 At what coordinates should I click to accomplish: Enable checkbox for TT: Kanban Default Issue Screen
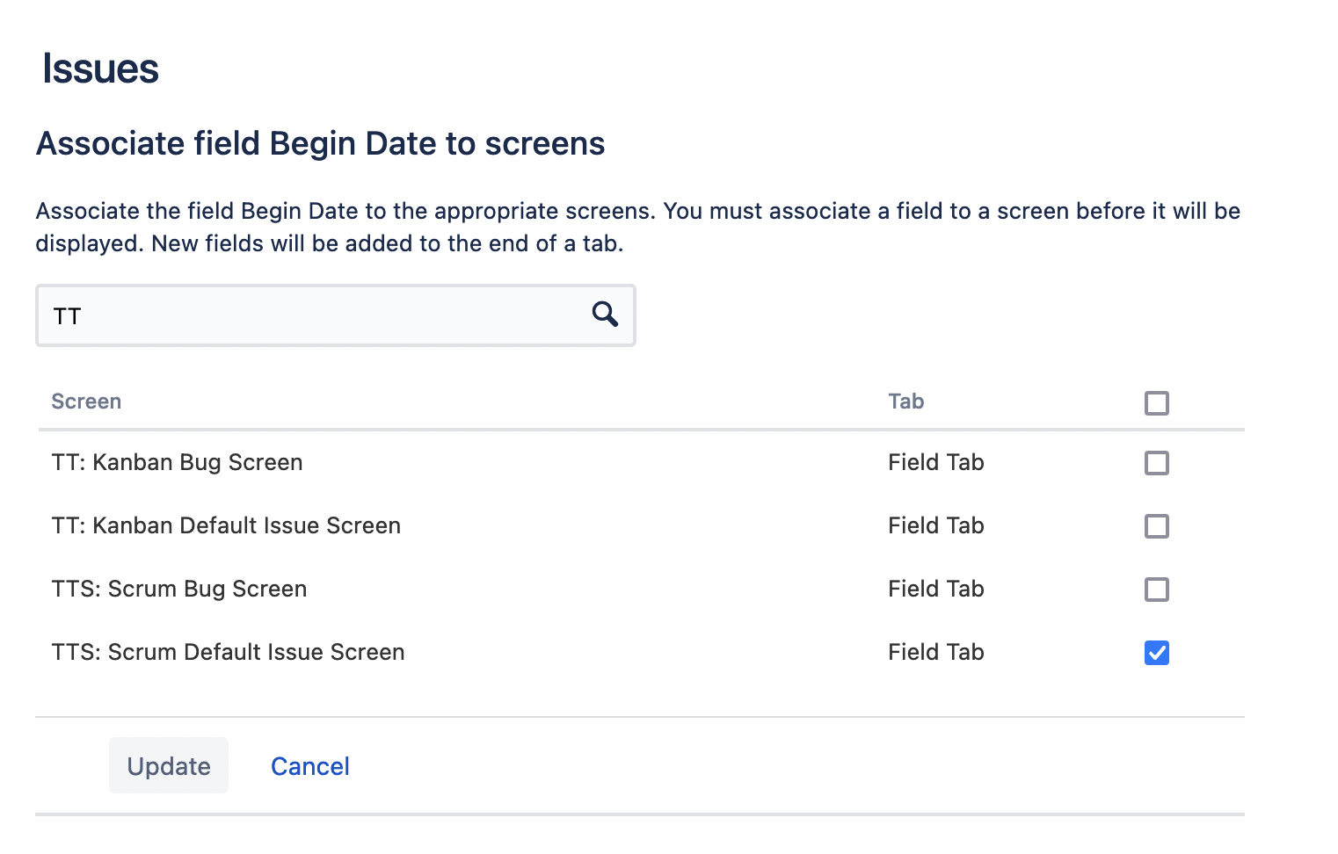(x=1156, y=526)
